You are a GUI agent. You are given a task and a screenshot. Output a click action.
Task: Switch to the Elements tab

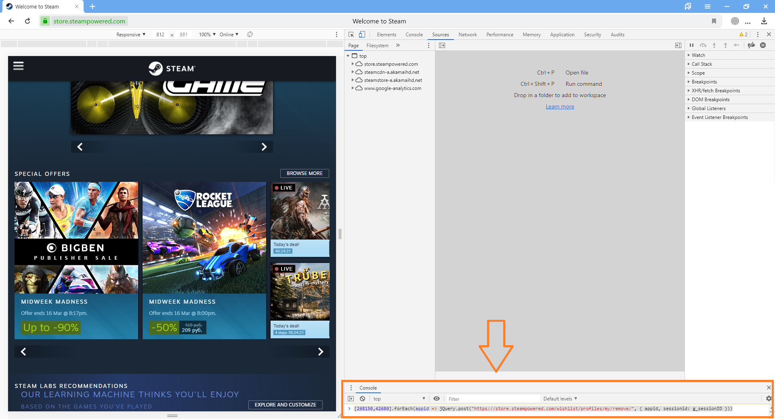click(386, 35)
